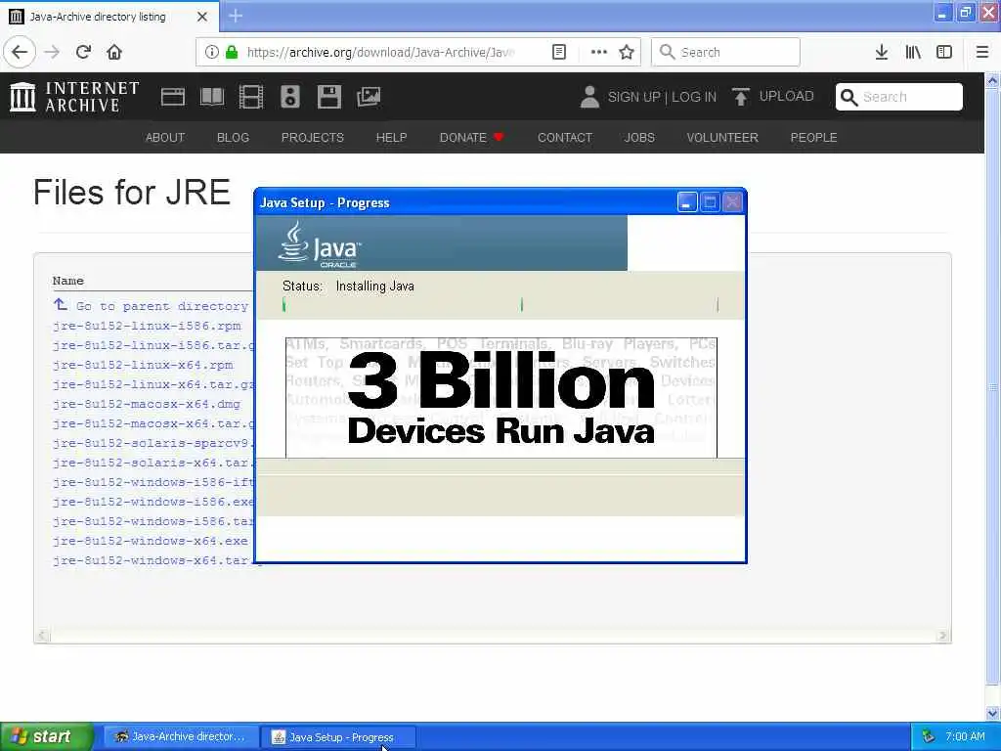Open the JOBS menu item
The image size is (1001, 751).
point(639,137)
